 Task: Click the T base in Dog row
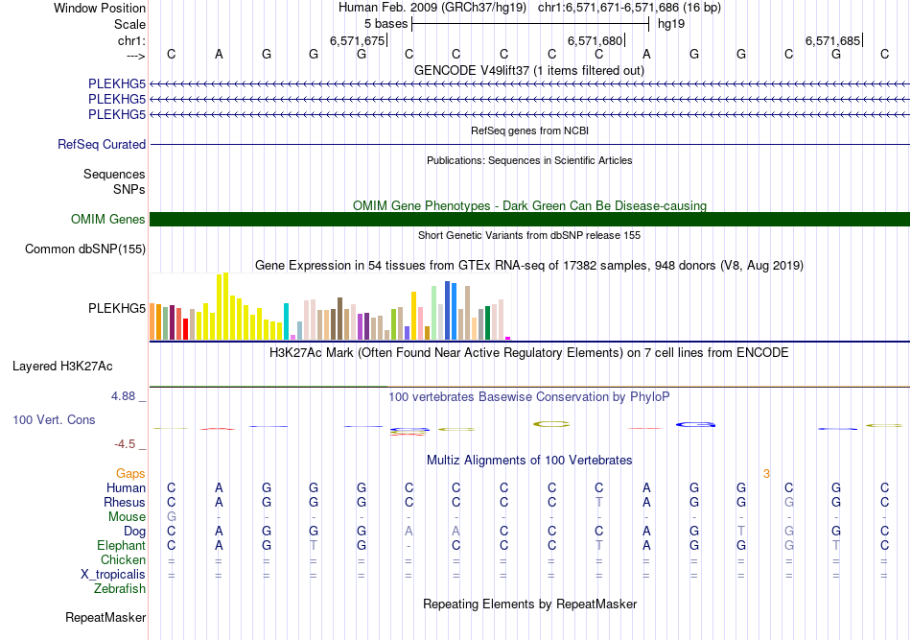point(741,531)
